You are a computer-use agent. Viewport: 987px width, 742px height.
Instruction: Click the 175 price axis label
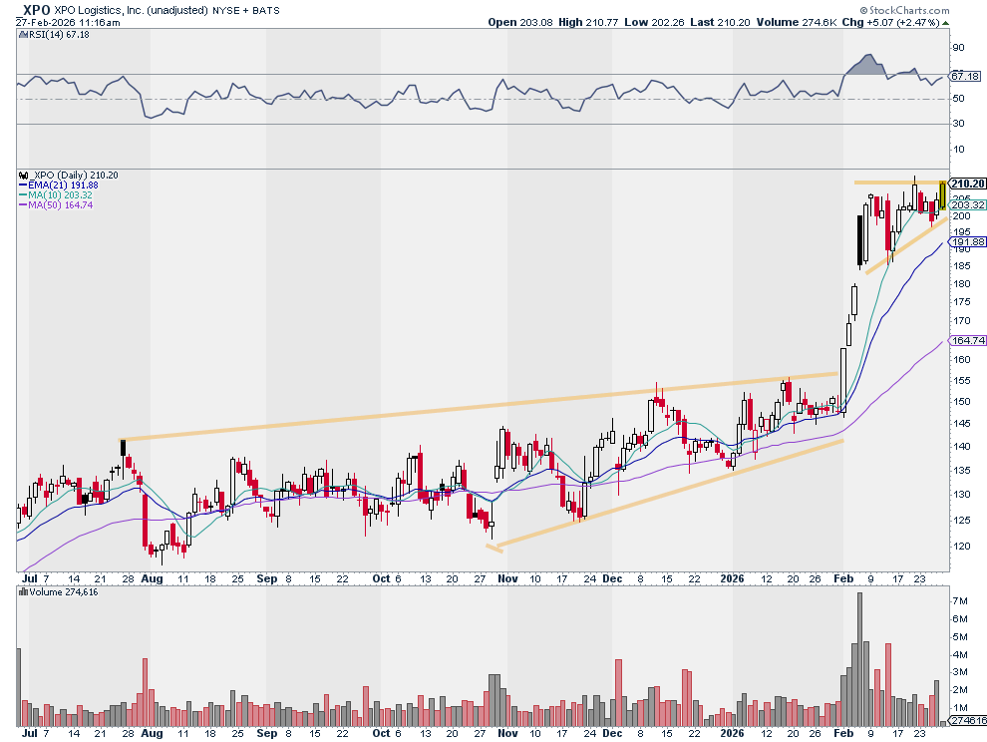962,302
